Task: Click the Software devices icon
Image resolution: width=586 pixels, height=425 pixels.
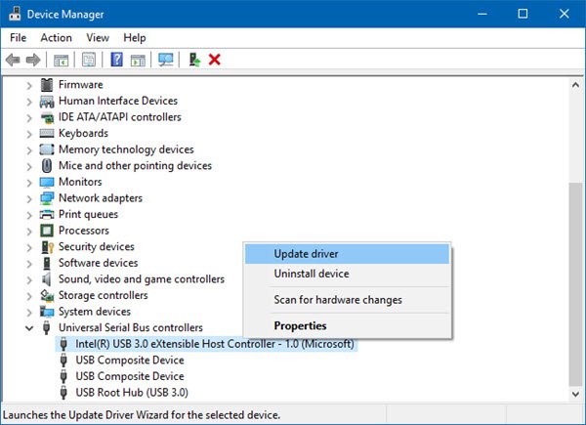Action: [47, 263]
